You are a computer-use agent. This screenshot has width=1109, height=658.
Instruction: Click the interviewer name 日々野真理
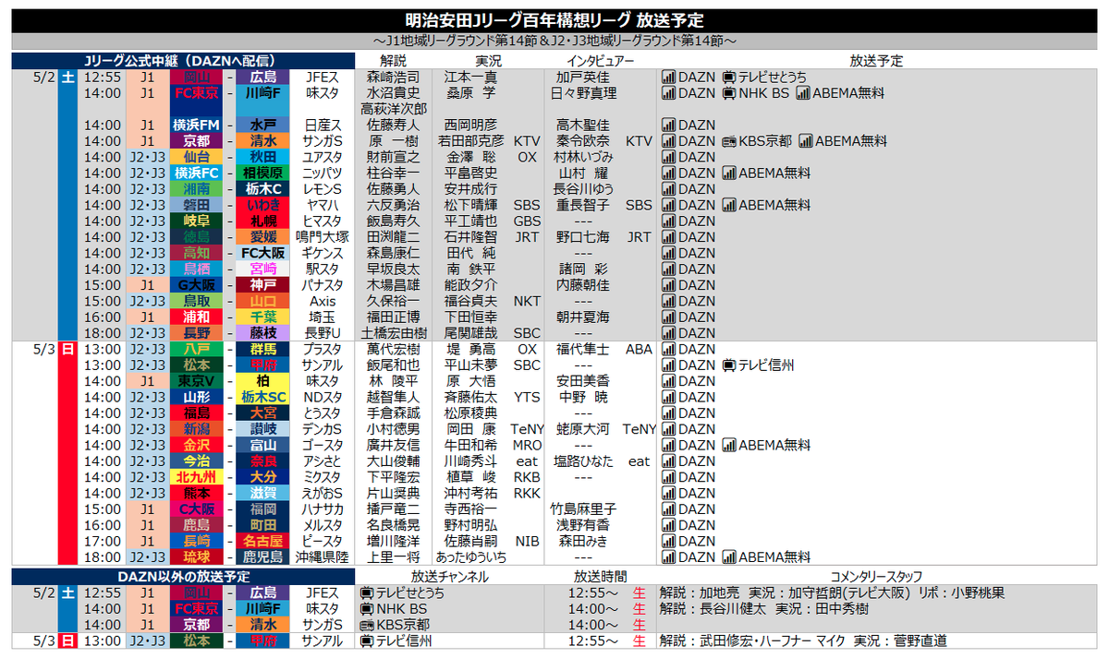pos(583,93)
